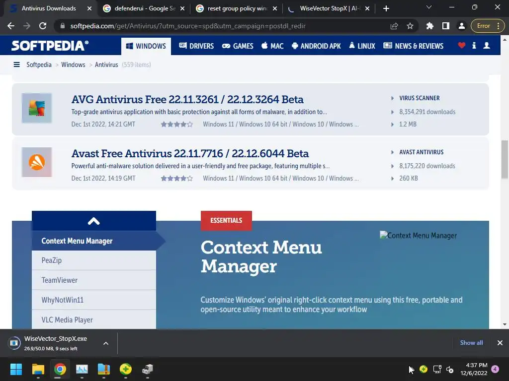
Task: Select WhyNotWin11 in essentials list
Action: click(94, 300)
